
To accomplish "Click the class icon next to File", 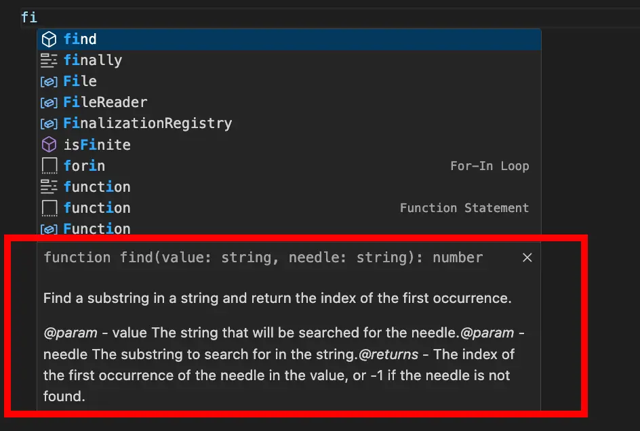I will click(x=49, y=81).
